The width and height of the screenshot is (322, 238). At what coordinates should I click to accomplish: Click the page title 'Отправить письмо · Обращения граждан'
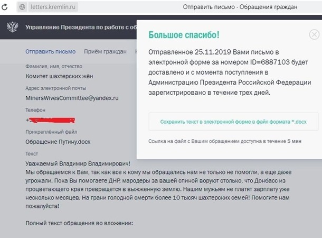(x=240, y=7)
